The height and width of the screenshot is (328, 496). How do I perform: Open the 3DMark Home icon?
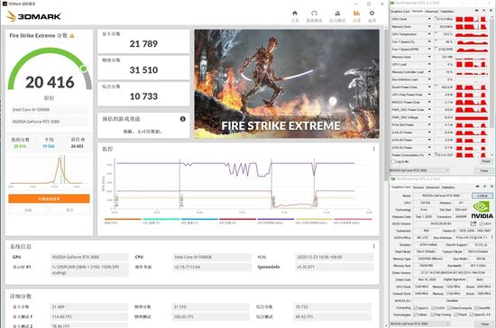click(295, 14)
